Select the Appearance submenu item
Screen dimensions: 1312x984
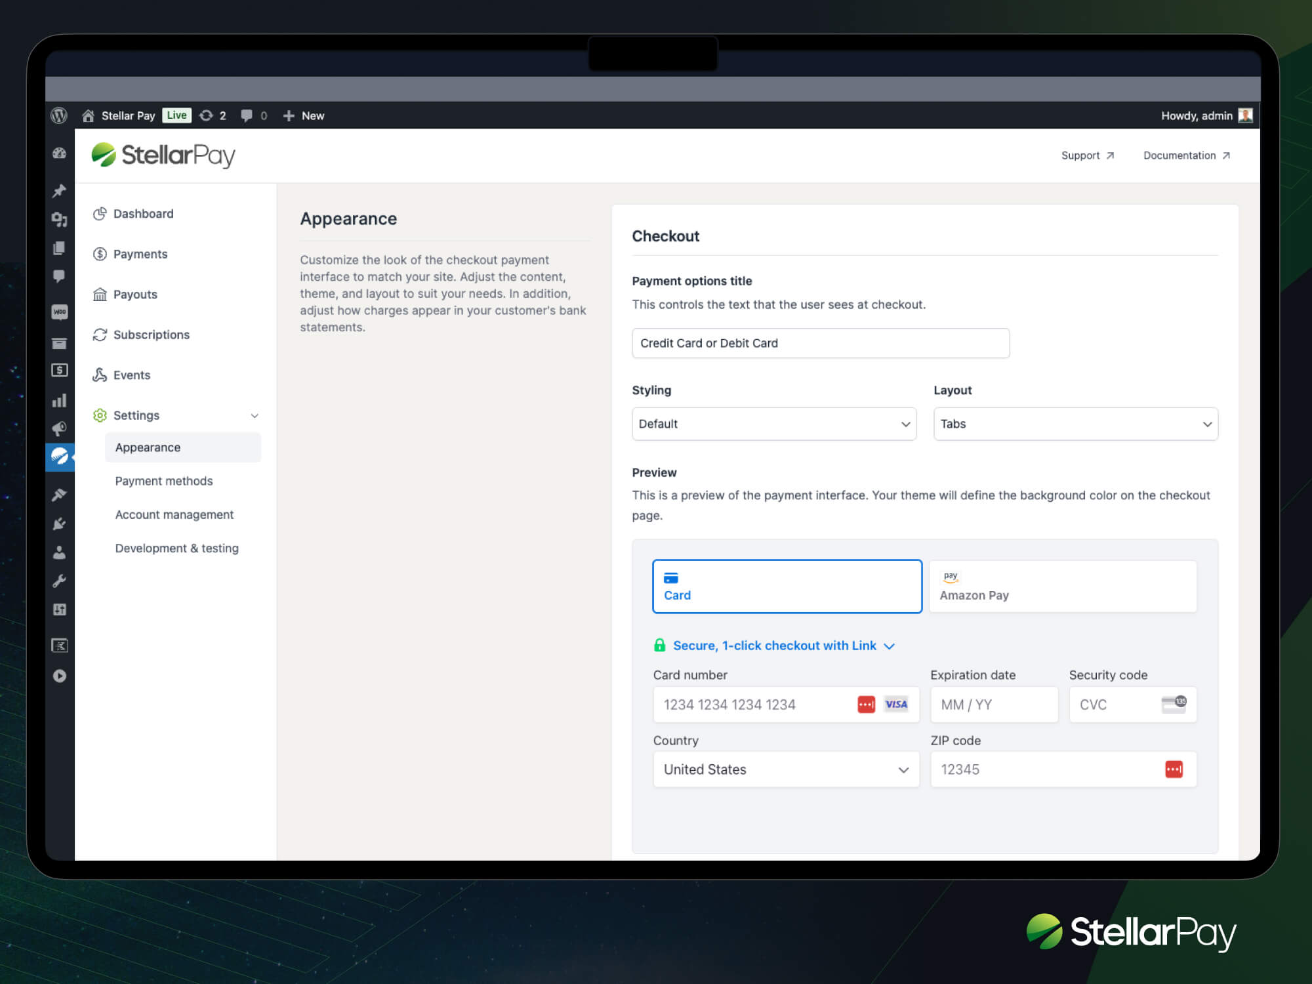tap(183, 447)
